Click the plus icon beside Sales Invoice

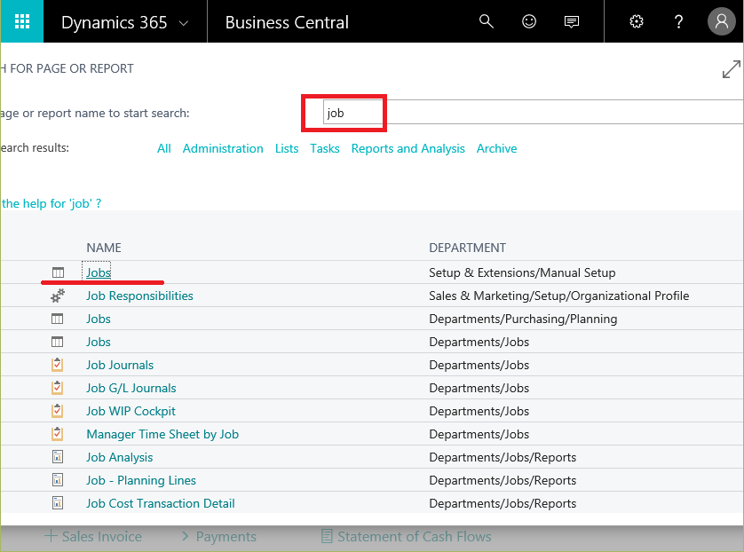51,536
